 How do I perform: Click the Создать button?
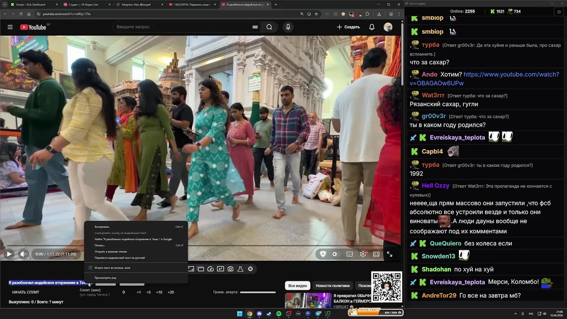(348, 27)
